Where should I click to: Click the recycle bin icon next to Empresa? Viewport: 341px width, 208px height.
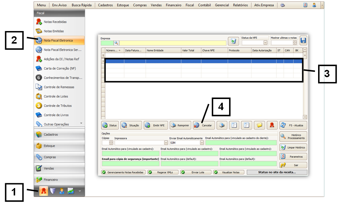[233, 41]
